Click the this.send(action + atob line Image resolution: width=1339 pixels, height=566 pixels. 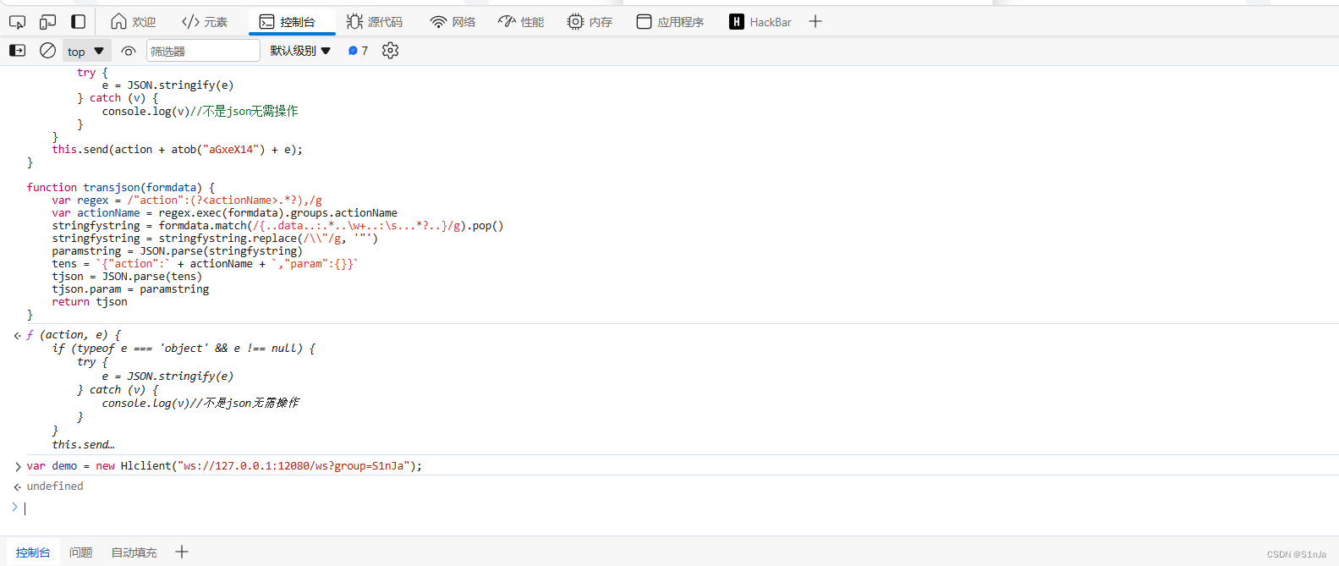click(x=177, y=150)
